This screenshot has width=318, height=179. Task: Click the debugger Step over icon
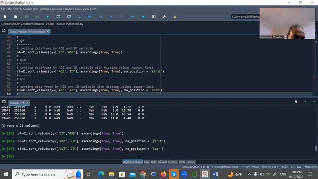point(101,17)
